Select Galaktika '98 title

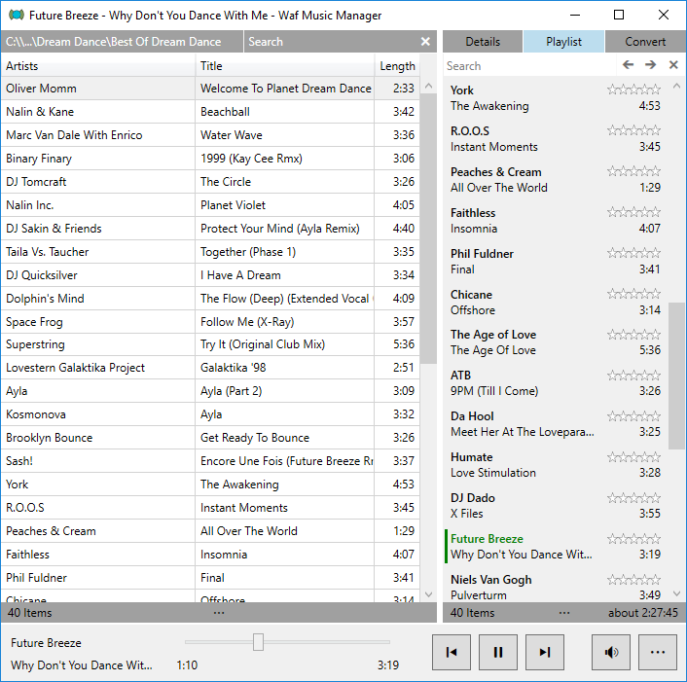234,368
